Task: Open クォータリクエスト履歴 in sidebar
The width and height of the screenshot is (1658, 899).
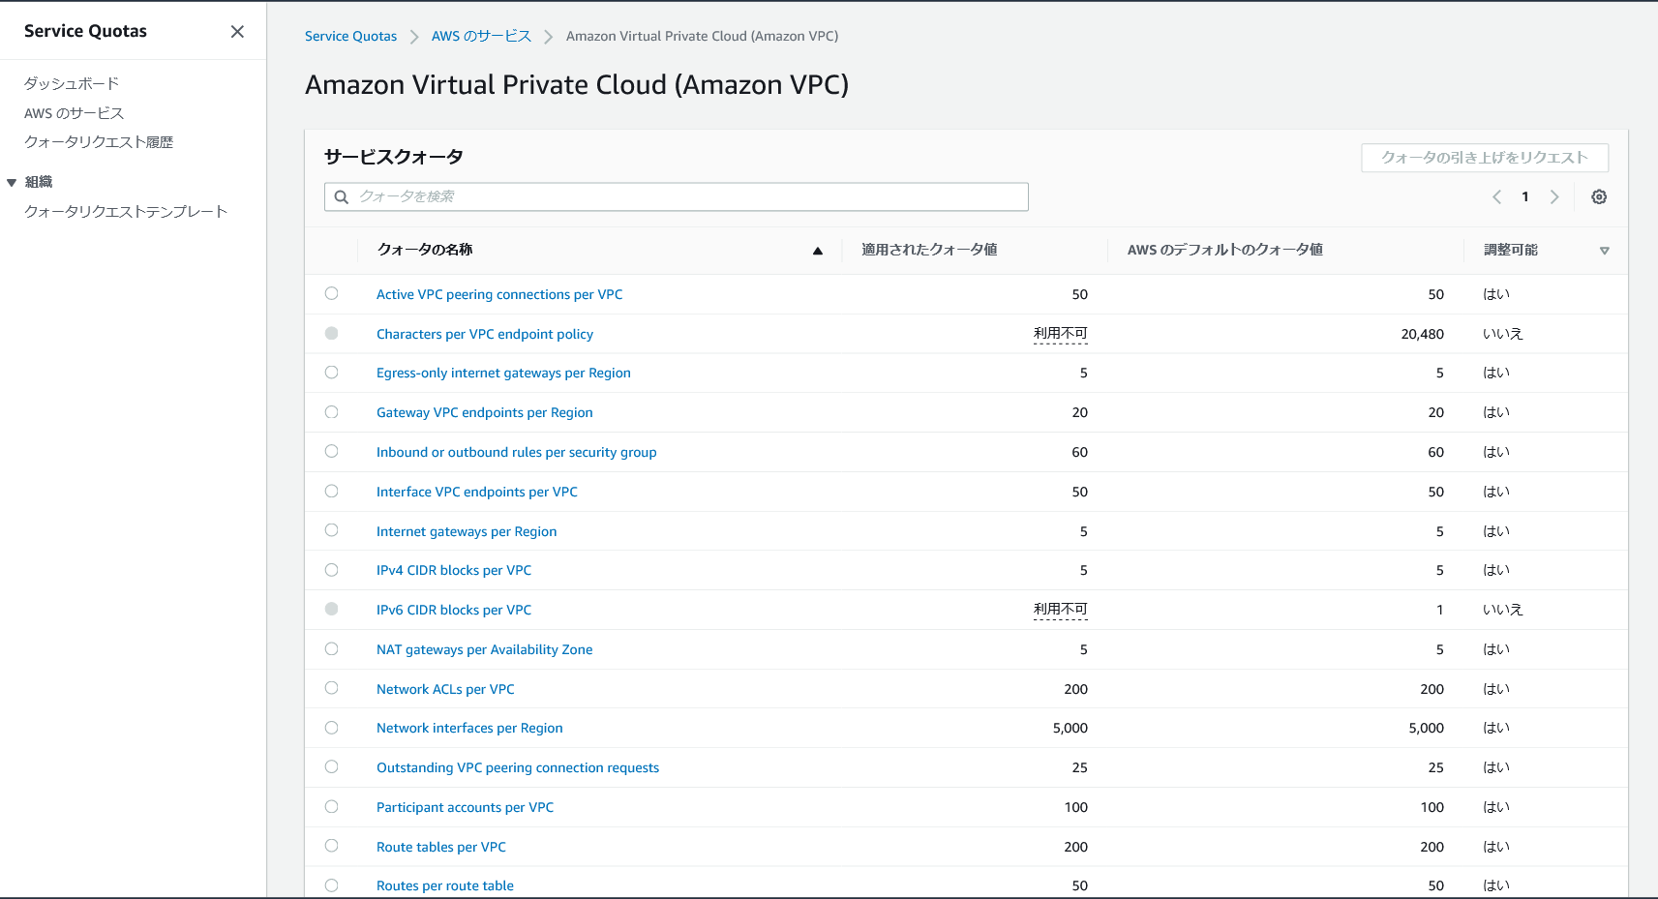Action: [x=99, y=142]
